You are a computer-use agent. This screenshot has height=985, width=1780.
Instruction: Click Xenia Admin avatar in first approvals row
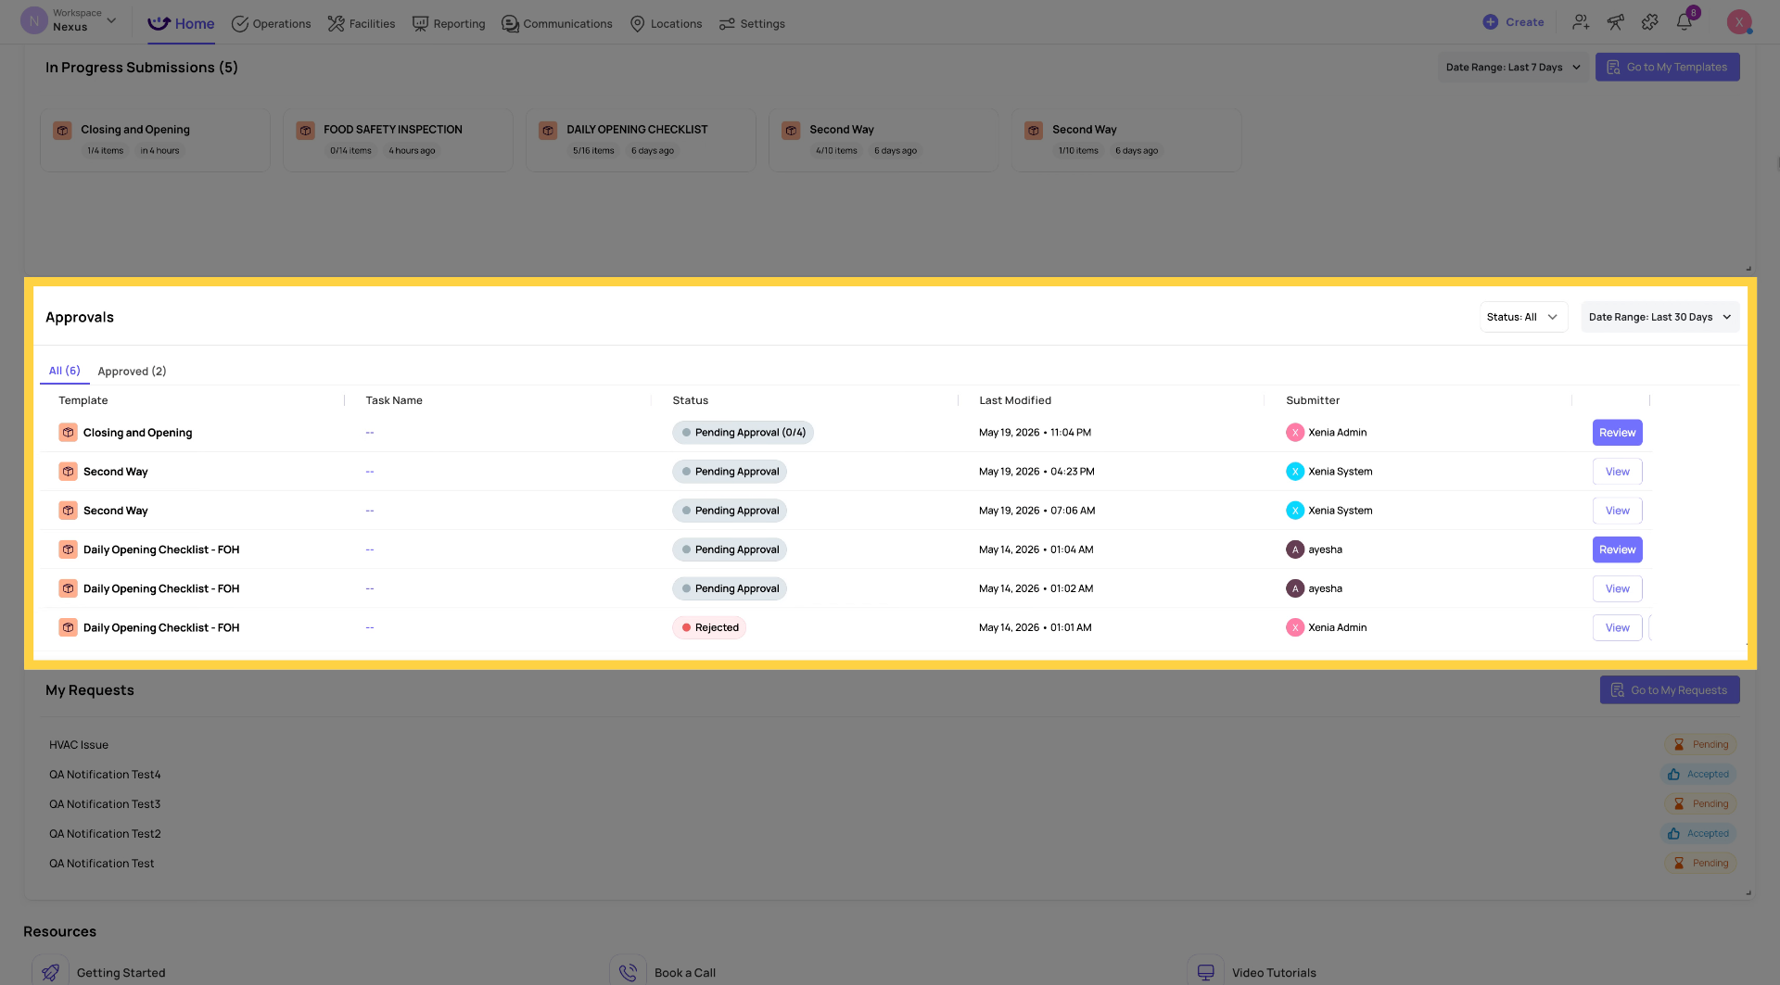(1295, 433)
